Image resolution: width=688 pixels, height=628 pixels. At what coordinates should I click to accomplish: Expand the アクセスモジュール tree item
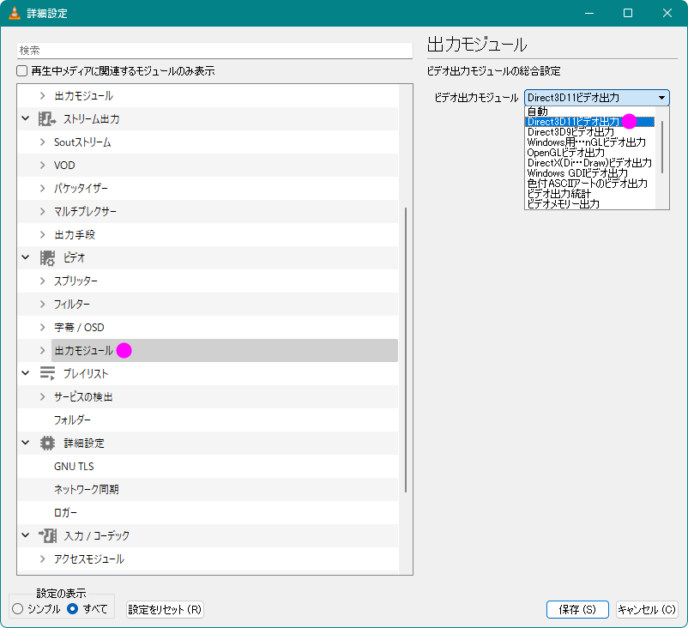pos(43,559)
